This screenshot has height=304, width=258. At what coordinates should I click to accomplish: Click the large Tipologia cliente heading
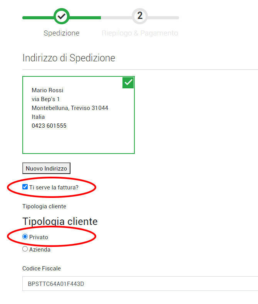60,221
